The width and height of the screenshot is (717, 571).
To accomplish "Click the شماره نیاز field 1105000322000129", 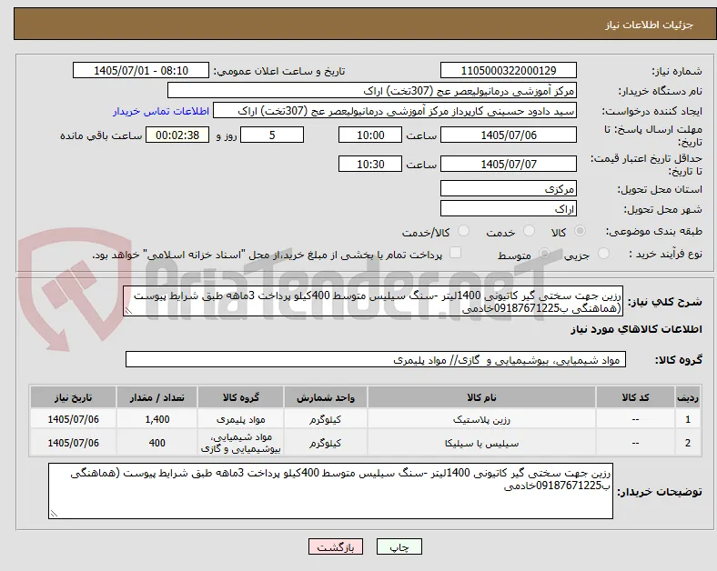I will click(x=508, y=70).
